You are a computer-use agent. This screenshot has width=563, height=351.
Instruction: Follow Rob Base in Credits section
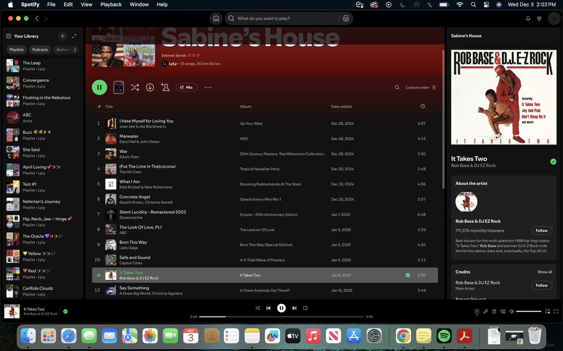(541, 285)
